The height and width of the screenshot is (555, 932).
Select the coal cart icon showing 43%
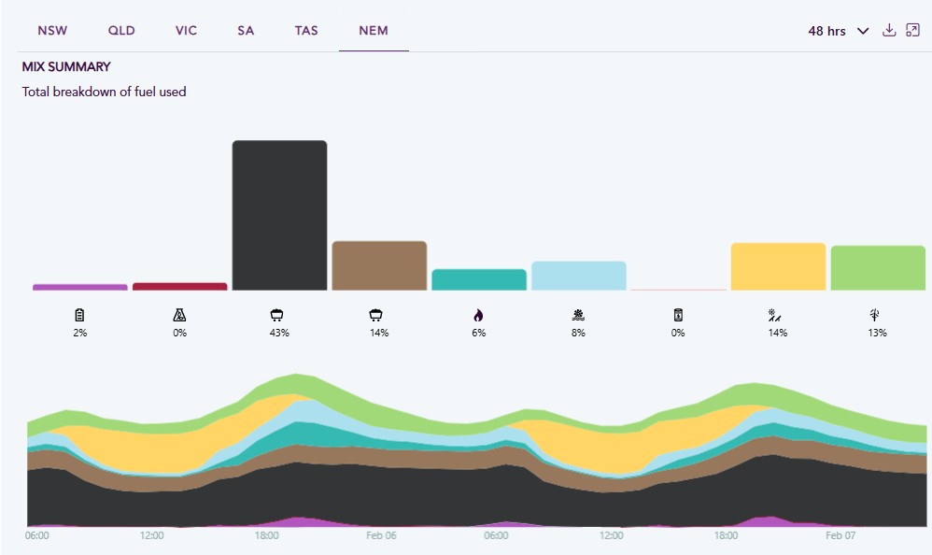coord(279,316)
